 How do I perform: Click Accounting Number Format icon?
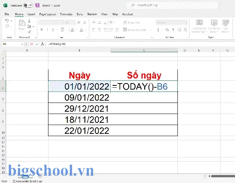click(x=158, y=30)
